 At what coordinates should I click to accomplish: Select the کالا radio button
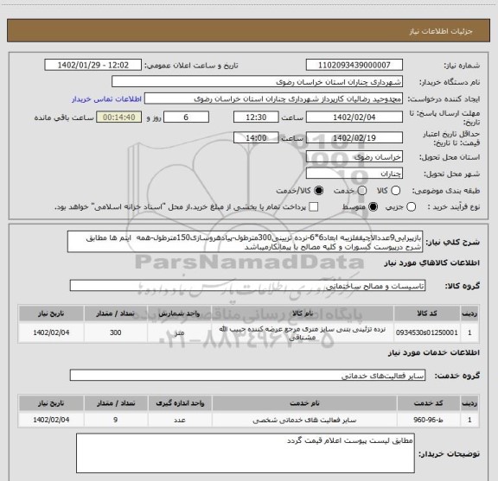[395, 191]
